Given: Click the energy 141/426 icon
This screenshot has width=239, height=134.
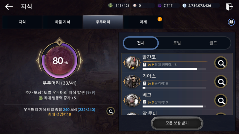Looking at the screenshot, I should tap(110, 6).
